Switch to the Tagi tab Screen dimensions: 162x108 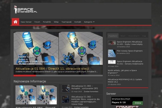point(144,36)
